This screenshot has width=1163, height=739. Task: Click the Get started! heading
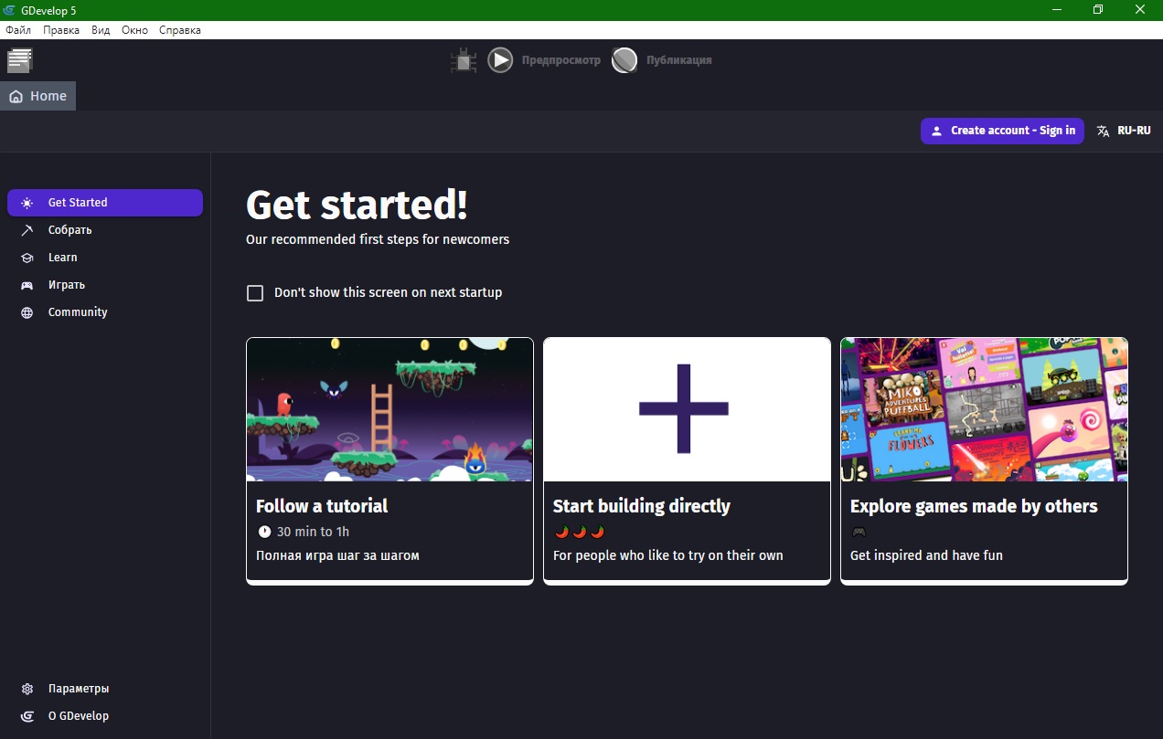[357, 205]
